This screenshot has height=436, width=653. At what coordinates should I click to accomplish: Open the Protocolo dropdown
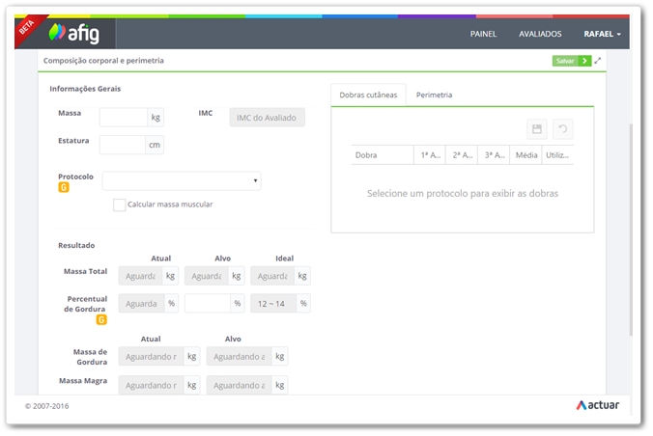(181, 180)
